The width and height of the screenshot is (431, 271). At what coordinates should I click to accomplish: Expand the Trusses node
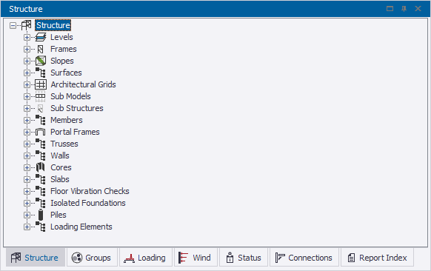27,144
